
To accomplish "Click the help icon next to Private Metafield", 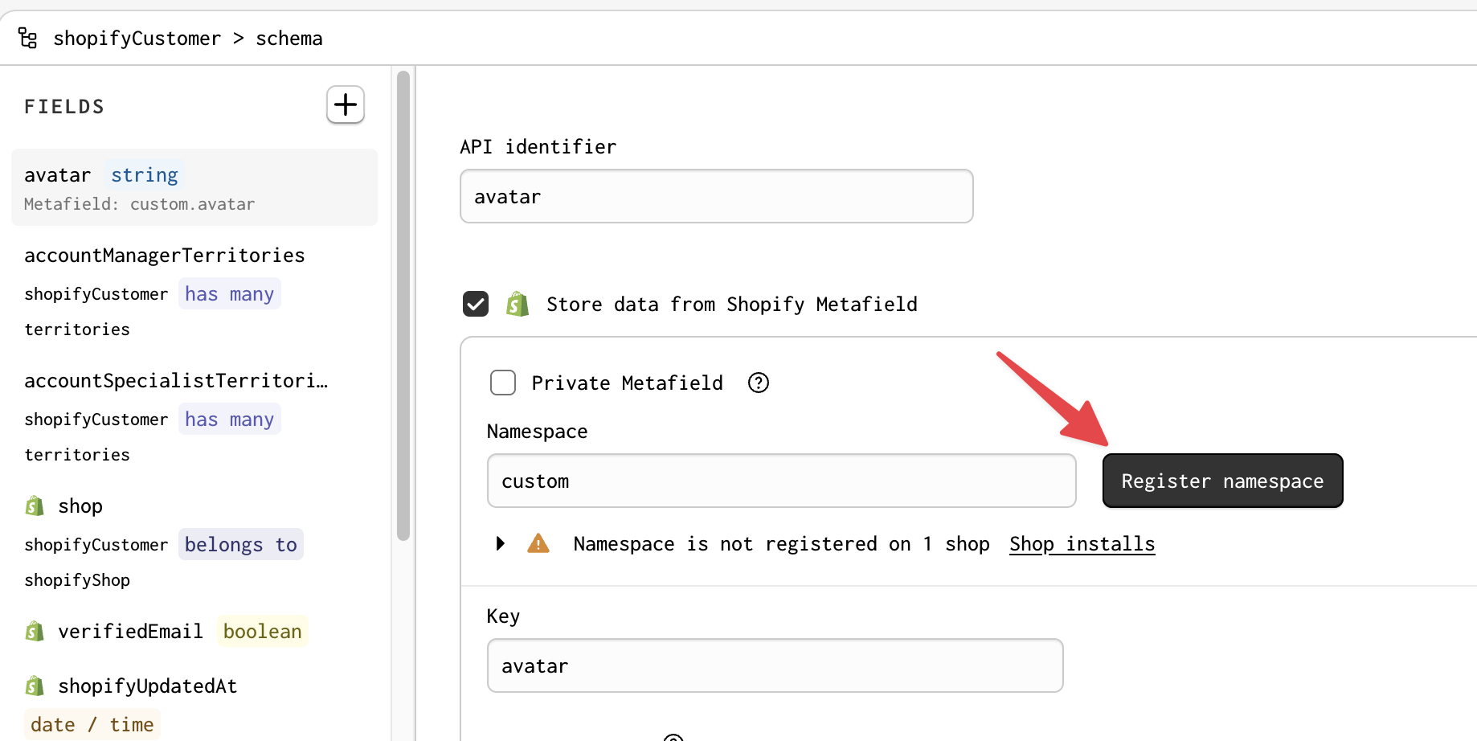I will pos(758,383).
